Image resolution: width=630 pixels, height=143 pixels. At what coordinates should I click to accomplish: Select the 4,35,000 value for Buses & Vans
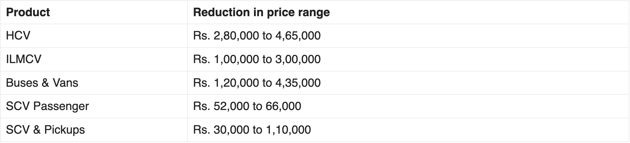pyautogui.click(x=298, y=83)
